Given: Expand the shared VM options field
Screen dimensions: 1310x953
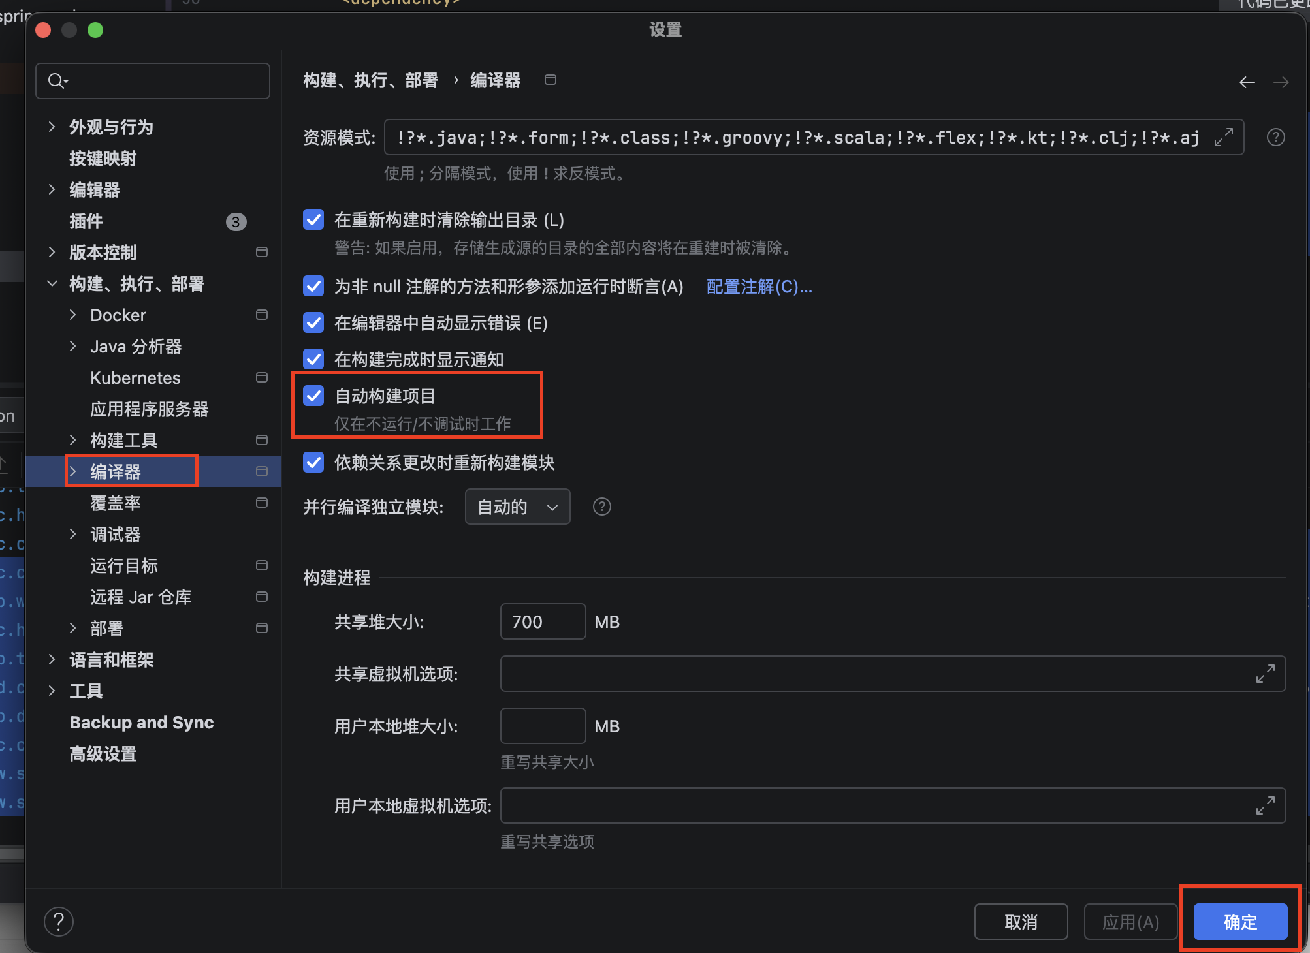Looking at the screenshot, I should [x=1265, y=674].
